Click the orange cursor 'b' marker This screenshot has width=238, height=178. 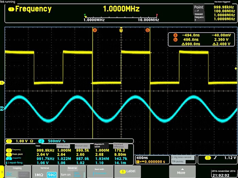tap(147, 30)
